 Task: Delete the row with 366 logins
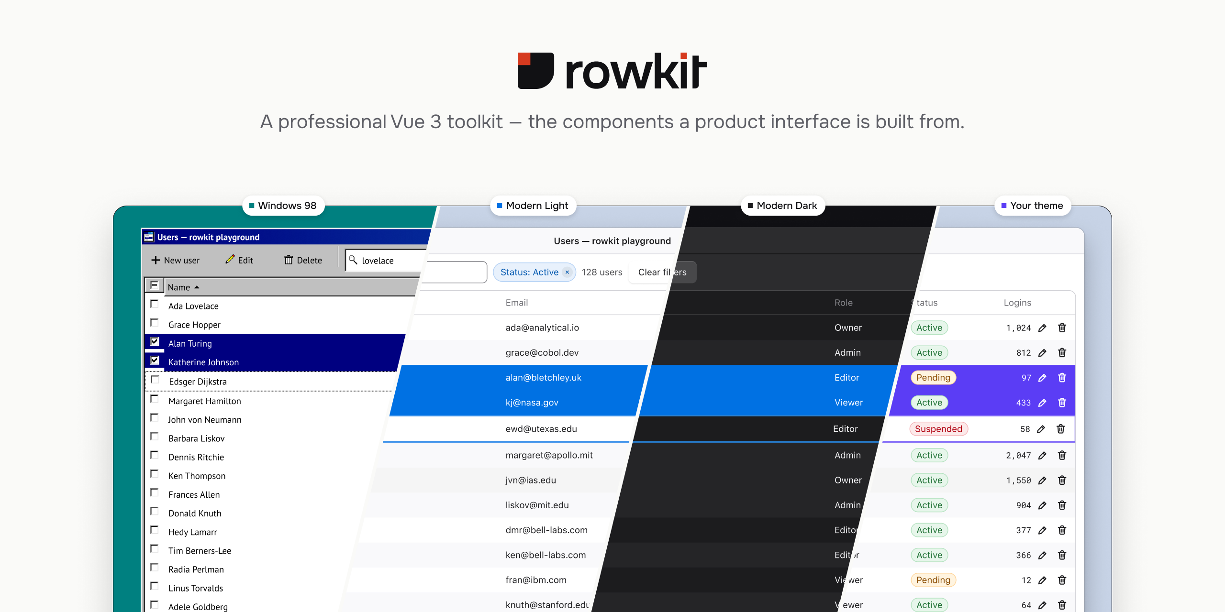coord(1062,555)
